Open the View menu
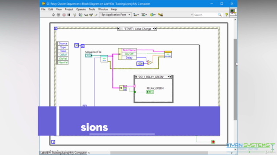Image resolution: width=277 pixels, height=155 pixels. (x=59, y=9)
